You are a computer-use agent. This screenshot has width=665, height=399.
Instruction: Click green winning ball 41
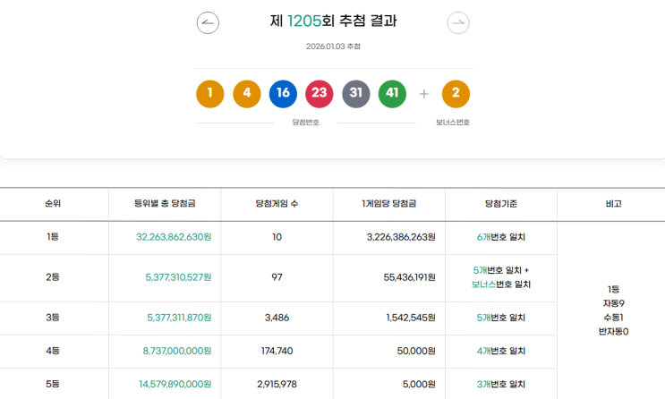pyautogui.click(x=392, y=94)
